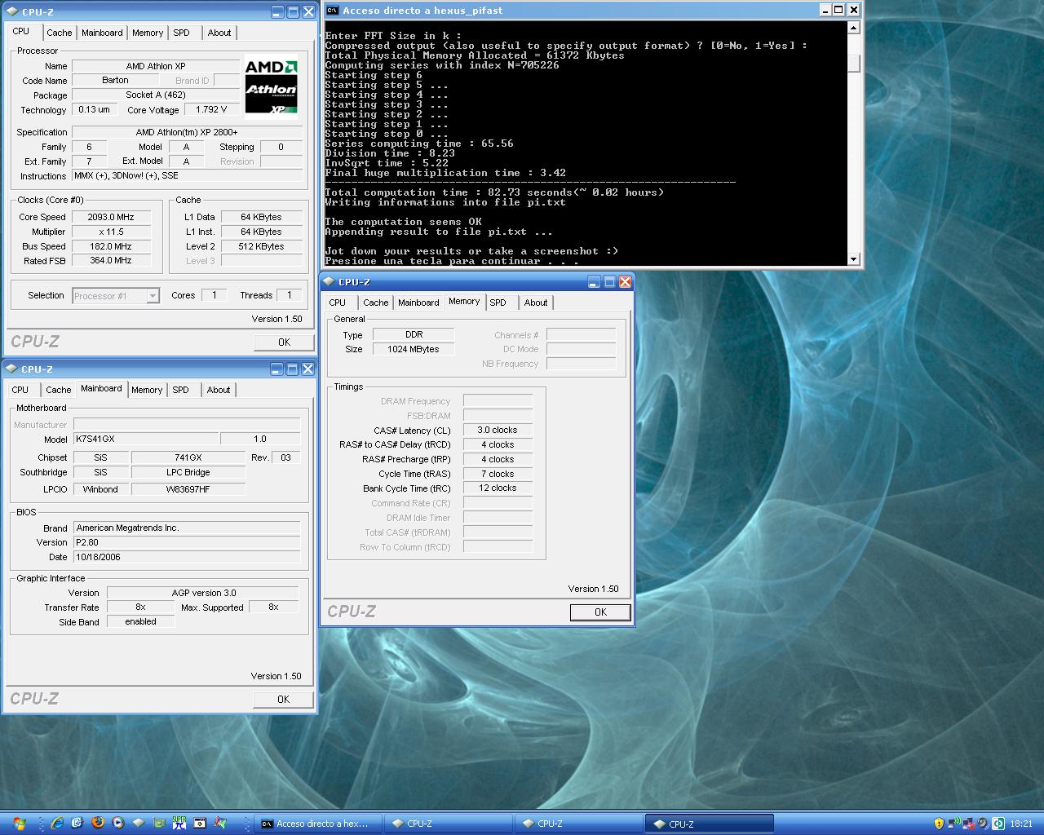The image size is (1044, 835).
Task: Click the motherboard Model field K7S41GX
Action: pos(146,439)
